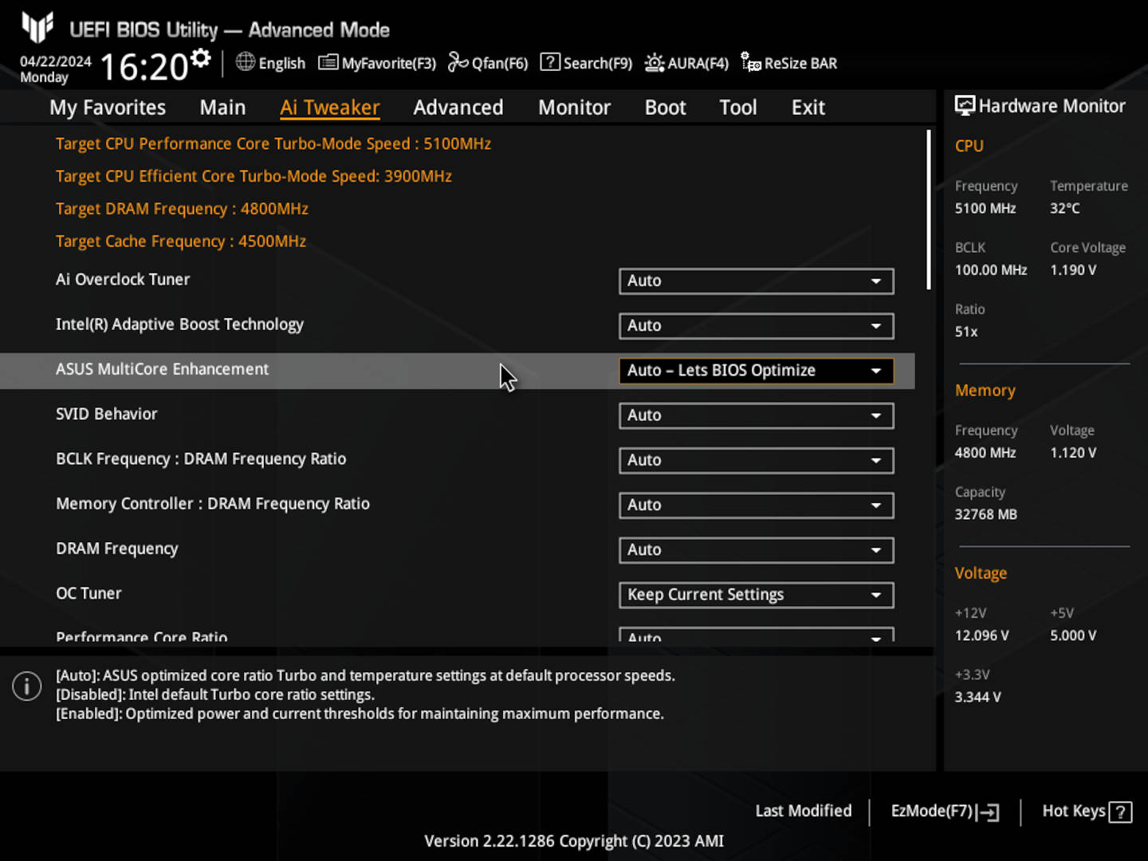Click Core Voltage value 1.190 V
The height and width of the screenshot is (861, 1148).
[x=1073, y=270]
